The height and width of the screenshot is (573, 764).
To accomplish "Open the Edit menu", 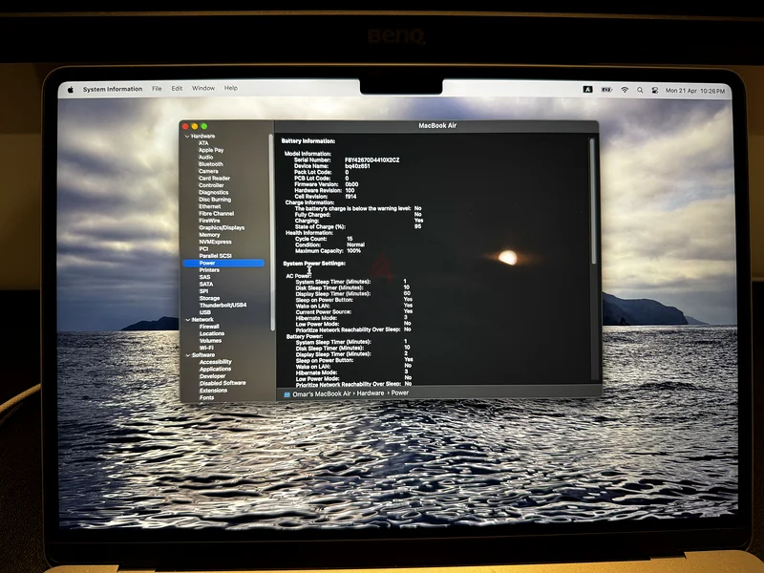I will click(177, 88).
